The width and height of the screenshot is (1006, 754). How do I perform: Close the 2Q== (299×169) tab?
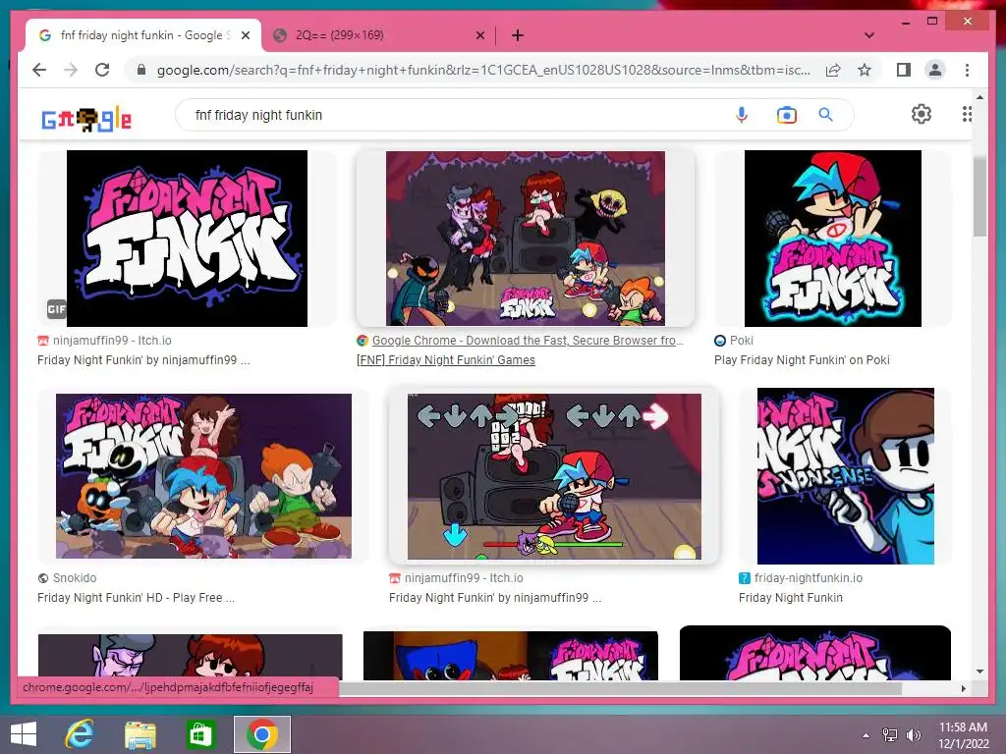point(479,35)
